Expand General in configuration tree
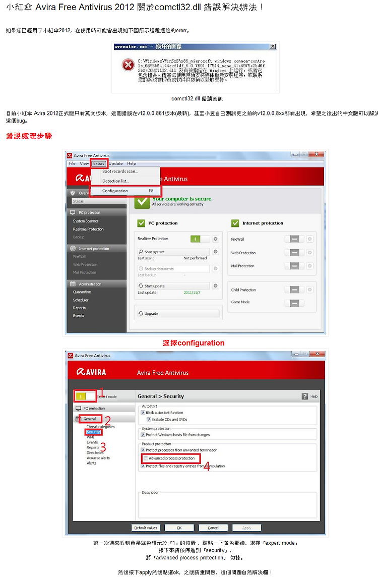The width and height of the screenshot is (378, 577). pos(89,419)
